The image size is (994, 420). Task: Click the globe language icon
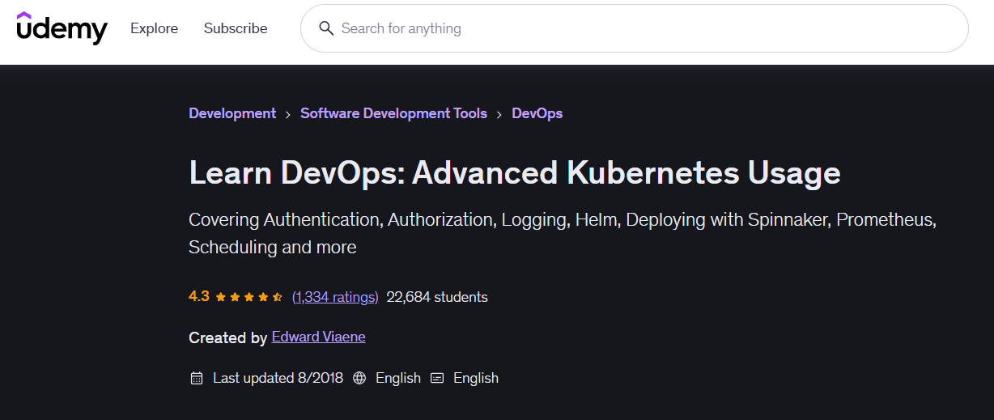(359, 378)
